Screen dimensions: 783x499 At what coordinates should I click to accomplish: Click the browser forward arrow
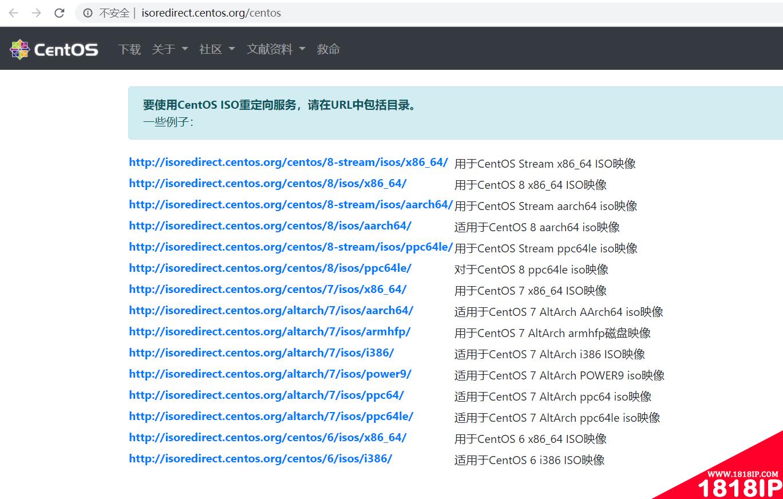point(37,13)
